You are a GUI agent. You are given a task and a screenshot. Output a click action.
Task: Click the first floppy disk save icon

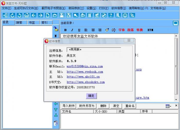(62, 15)
